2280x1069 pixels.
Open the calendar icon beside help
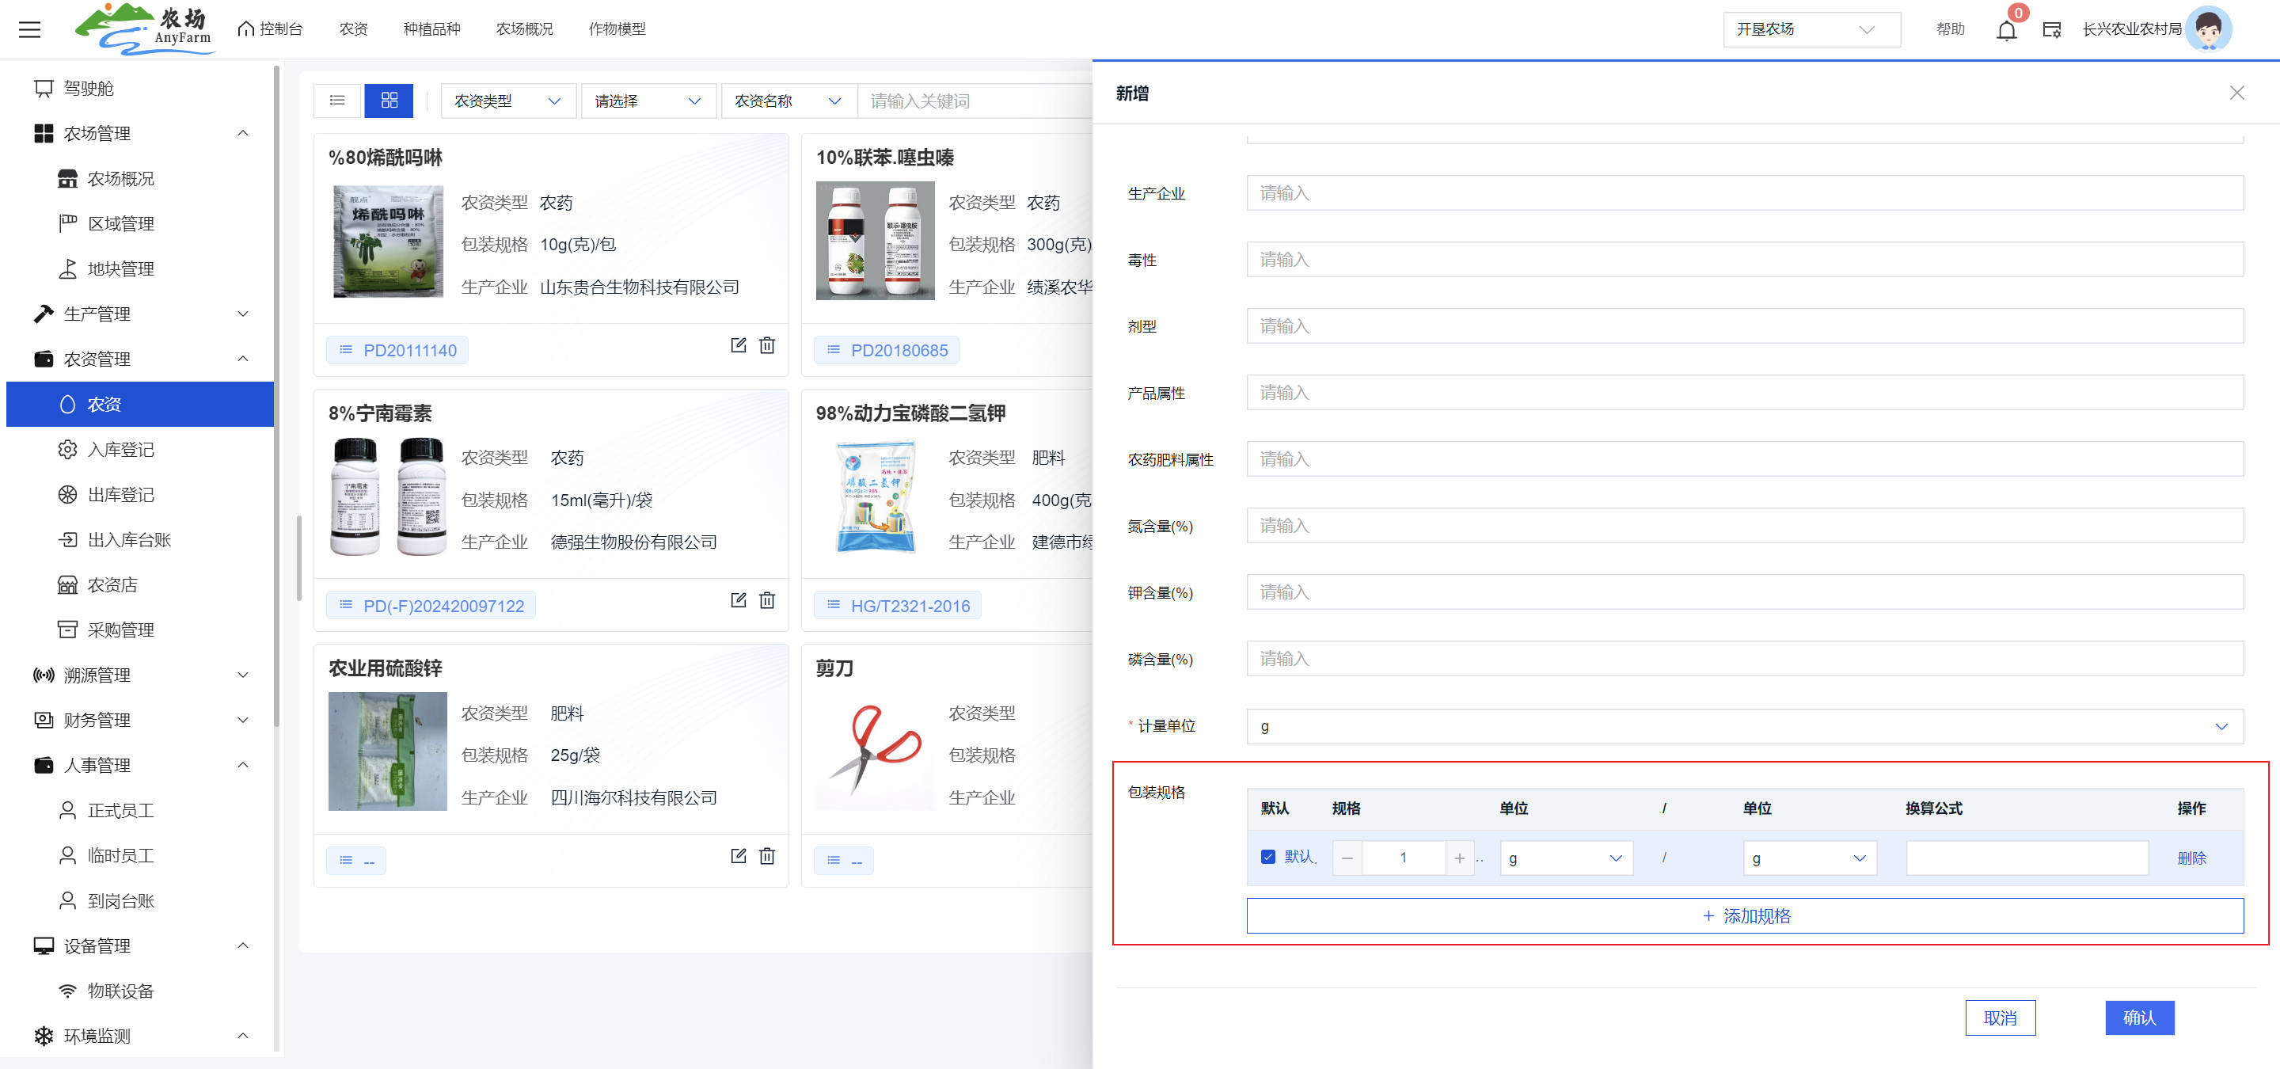coord(2050,30)
